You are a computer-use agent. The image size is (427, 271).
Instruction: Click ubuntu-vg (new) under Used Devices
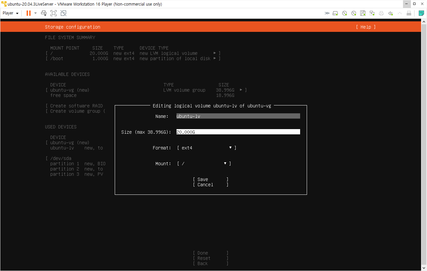point(70,143)
